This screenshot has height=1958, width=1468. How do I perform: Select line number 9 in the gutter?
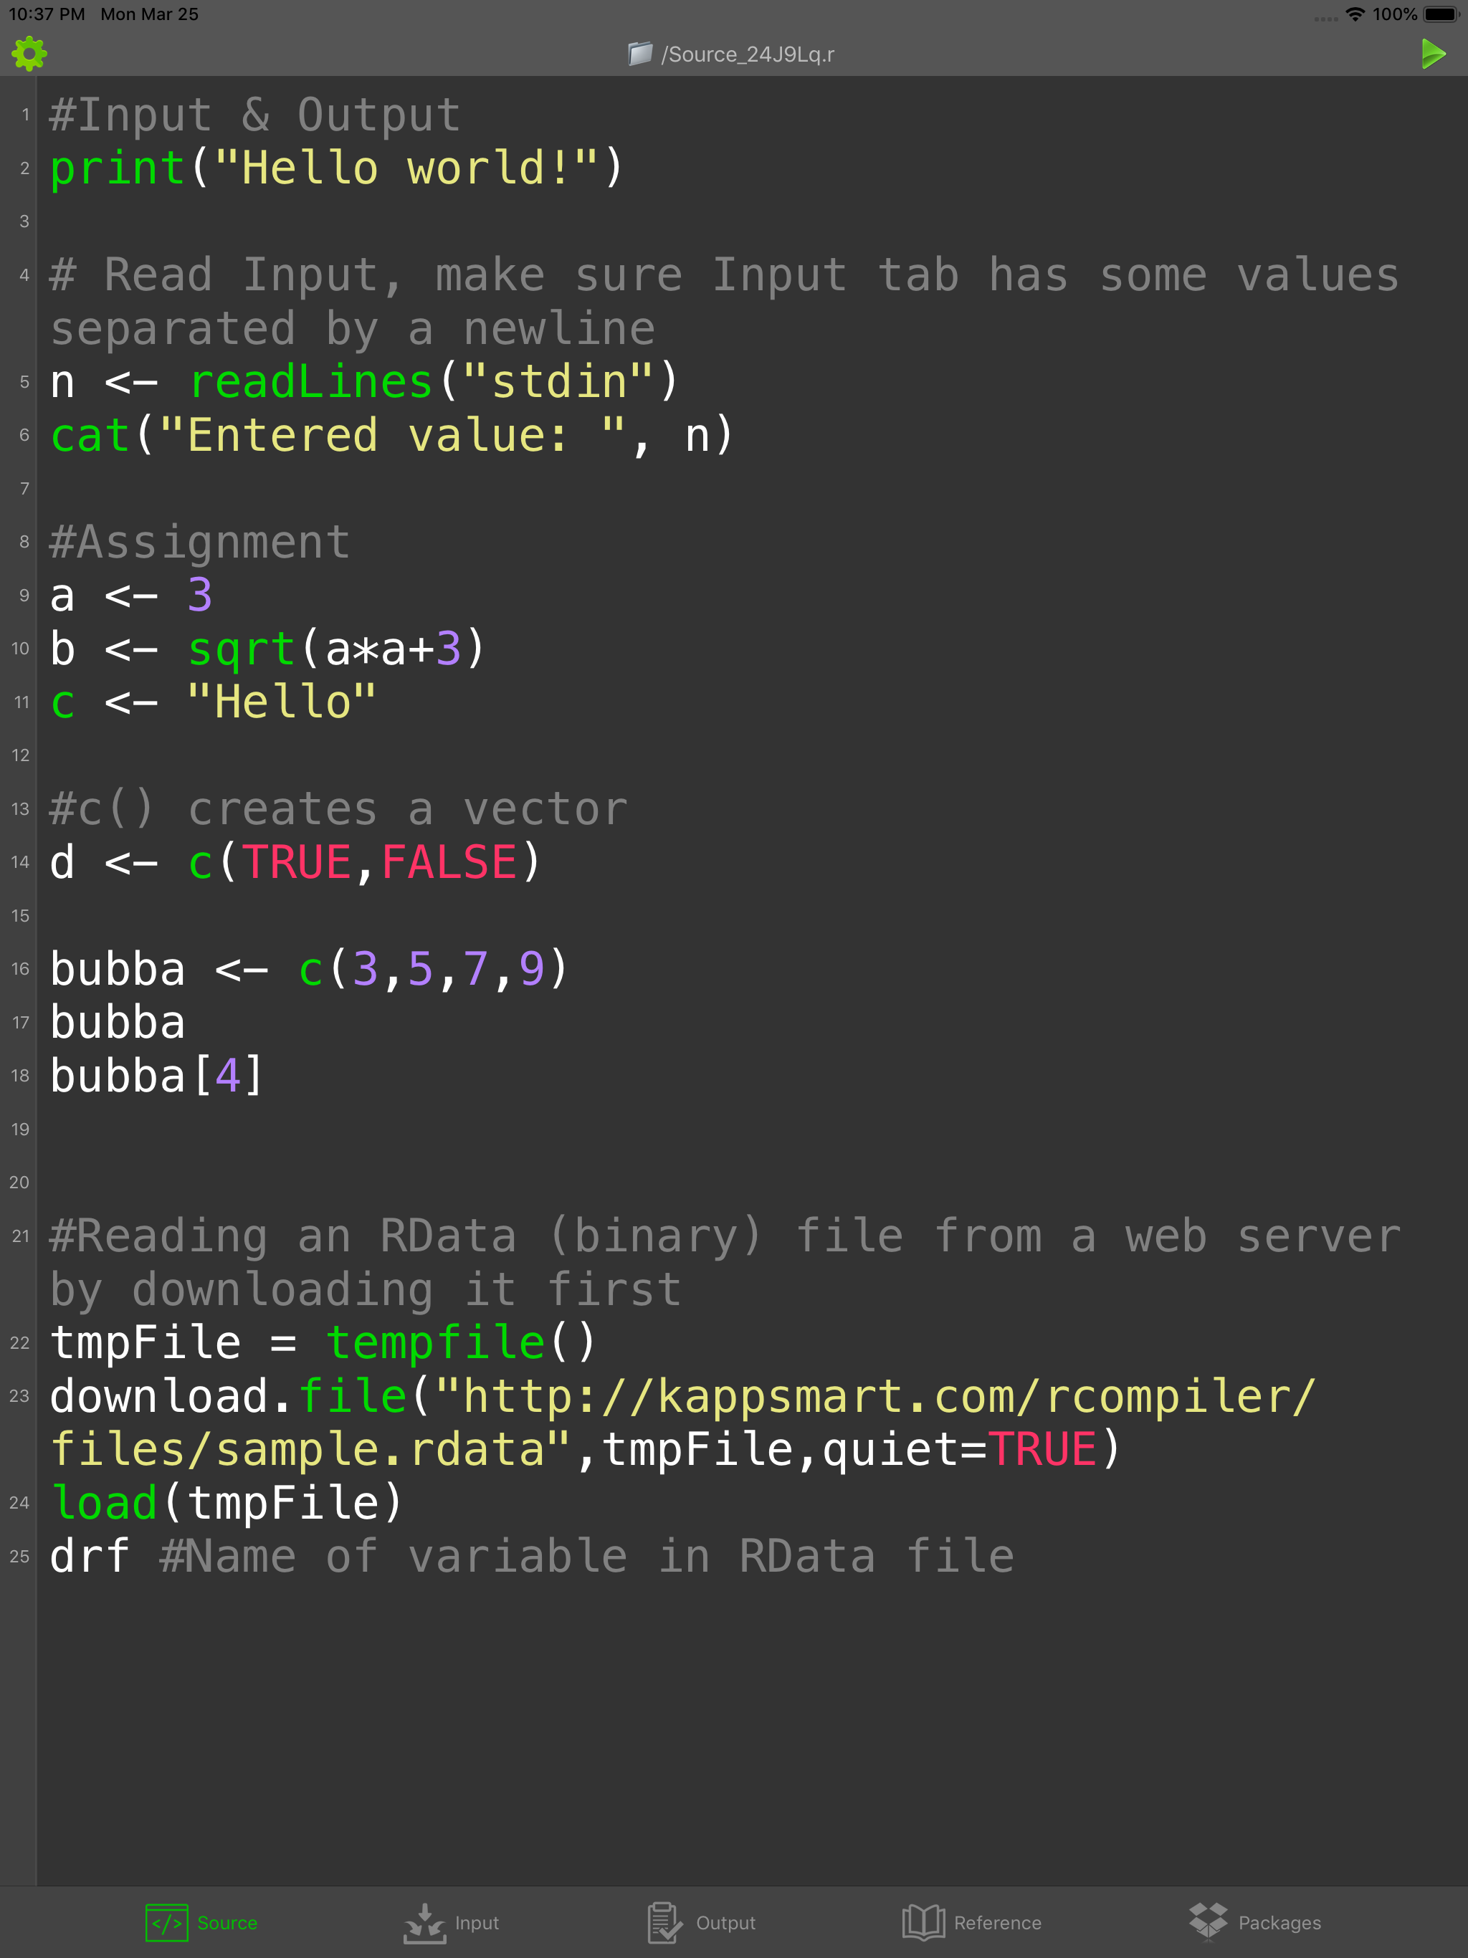(x=22, y=595)
